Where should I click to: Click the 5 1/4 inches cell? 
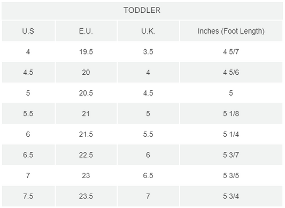tap(231, 134)
